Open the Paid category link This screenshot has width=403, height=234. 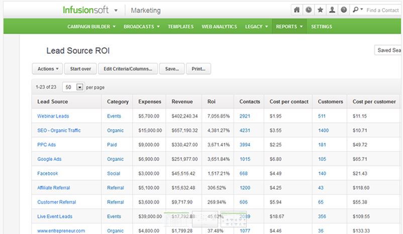pyautogui.click(x=112, y=144)
